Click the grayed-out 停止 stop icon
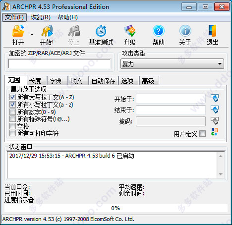 pyautogui.click(x=74, y=31)
